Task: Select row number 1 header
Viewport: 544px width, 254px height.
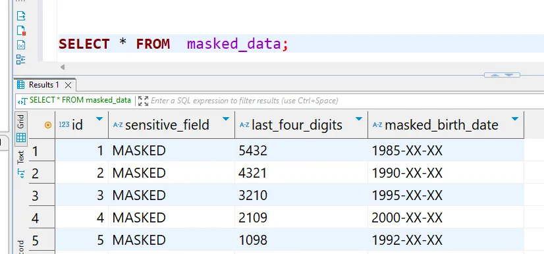Action: 41,150
